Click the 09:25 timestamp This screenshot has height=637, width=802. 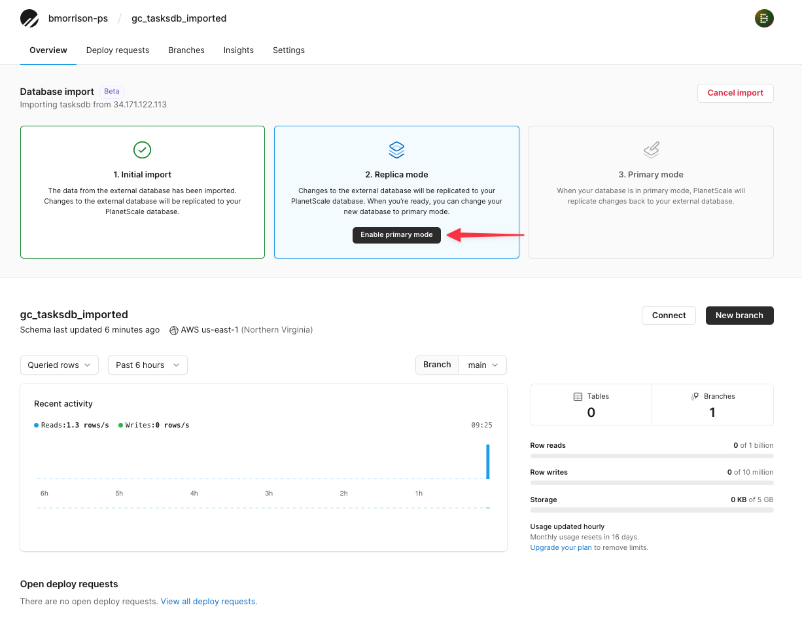482,426
